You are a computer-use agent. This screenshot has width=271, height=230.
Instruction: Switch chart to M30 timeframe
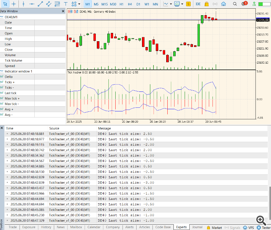[113, 4]
